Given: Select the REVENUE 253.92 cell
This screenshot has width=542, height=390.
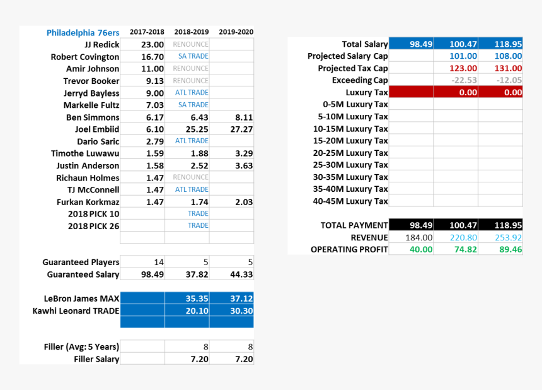Looking at the screenshot, I should [x=500, y=237].
